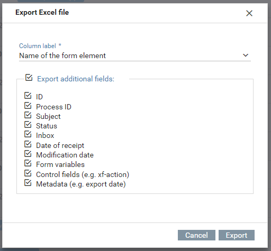Click the 'Export additional fields:' label text
This screenshot has height=251, width=271.
[76, 79]
